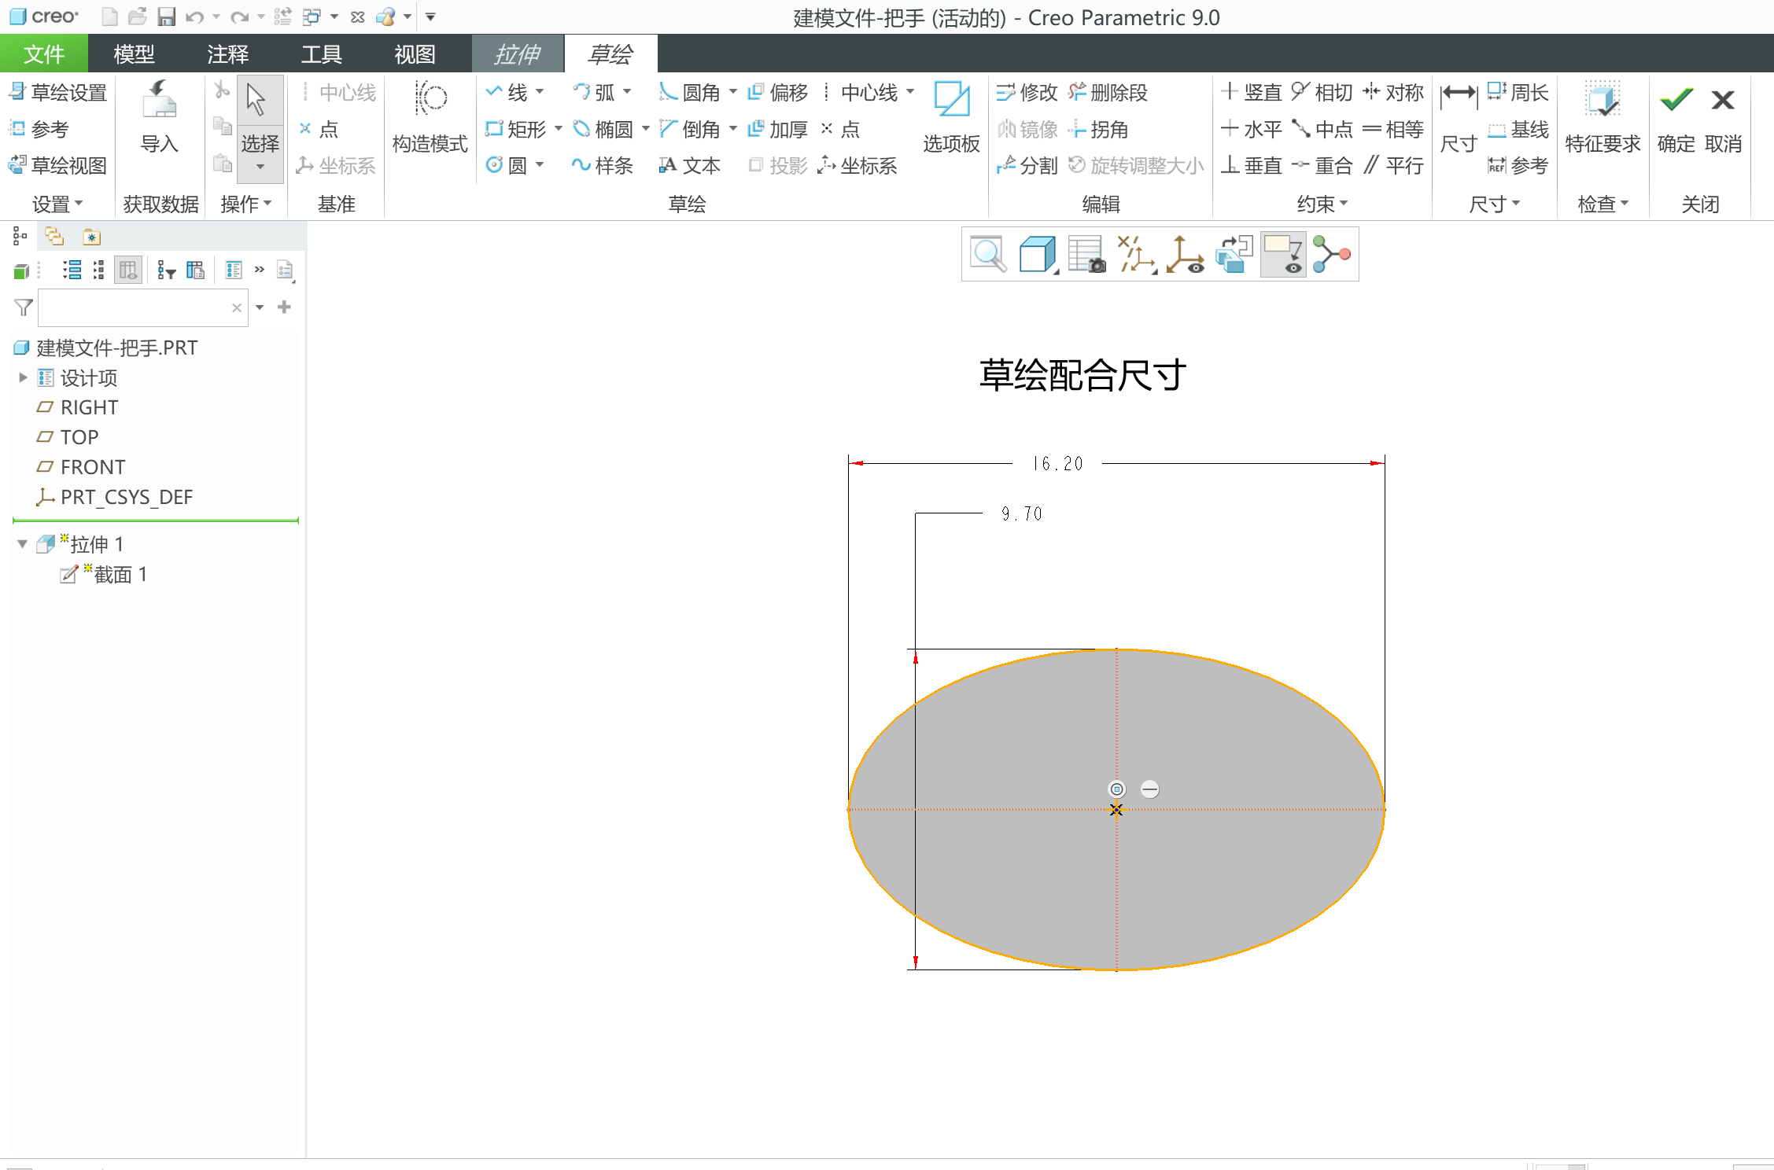Open the 草绘设置 sketch setup tool
This screenshot has height=1170, width=1774.
pyautogui.click(x=58, y=93)
